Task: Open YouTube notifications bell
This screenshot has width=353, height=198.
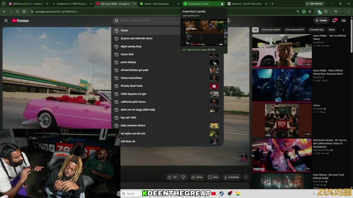Action: coord(335,20)
